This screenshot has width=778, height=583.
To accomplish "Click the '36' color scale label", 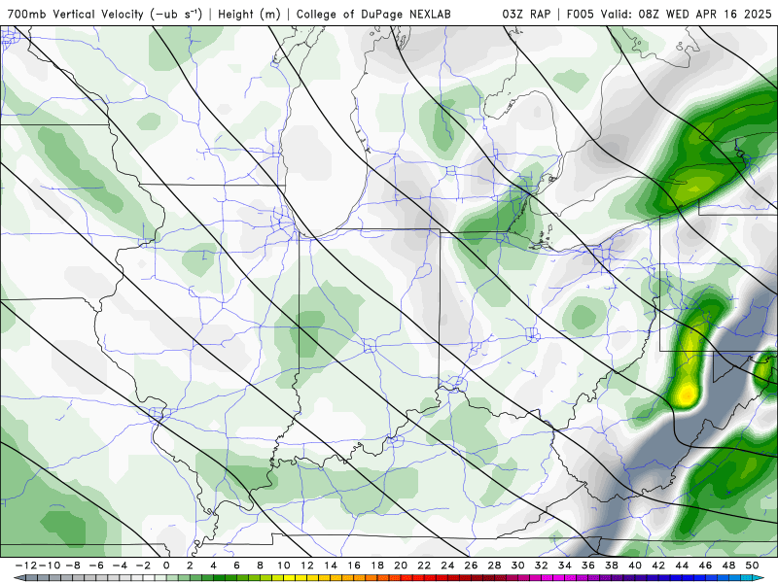I will (588, 566).
